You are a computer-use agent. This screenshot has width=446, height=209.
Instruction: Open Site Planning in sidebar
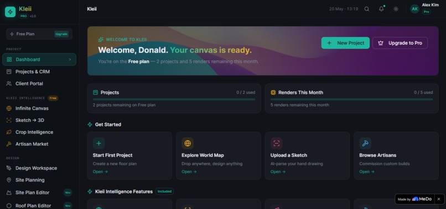click(x=39, y=180)
